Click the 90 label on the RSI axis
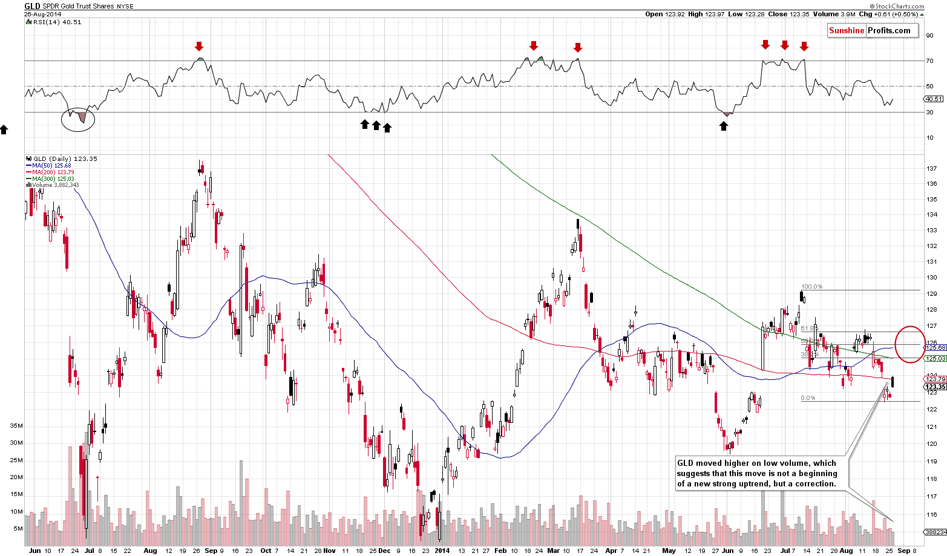 coord(930,35)
